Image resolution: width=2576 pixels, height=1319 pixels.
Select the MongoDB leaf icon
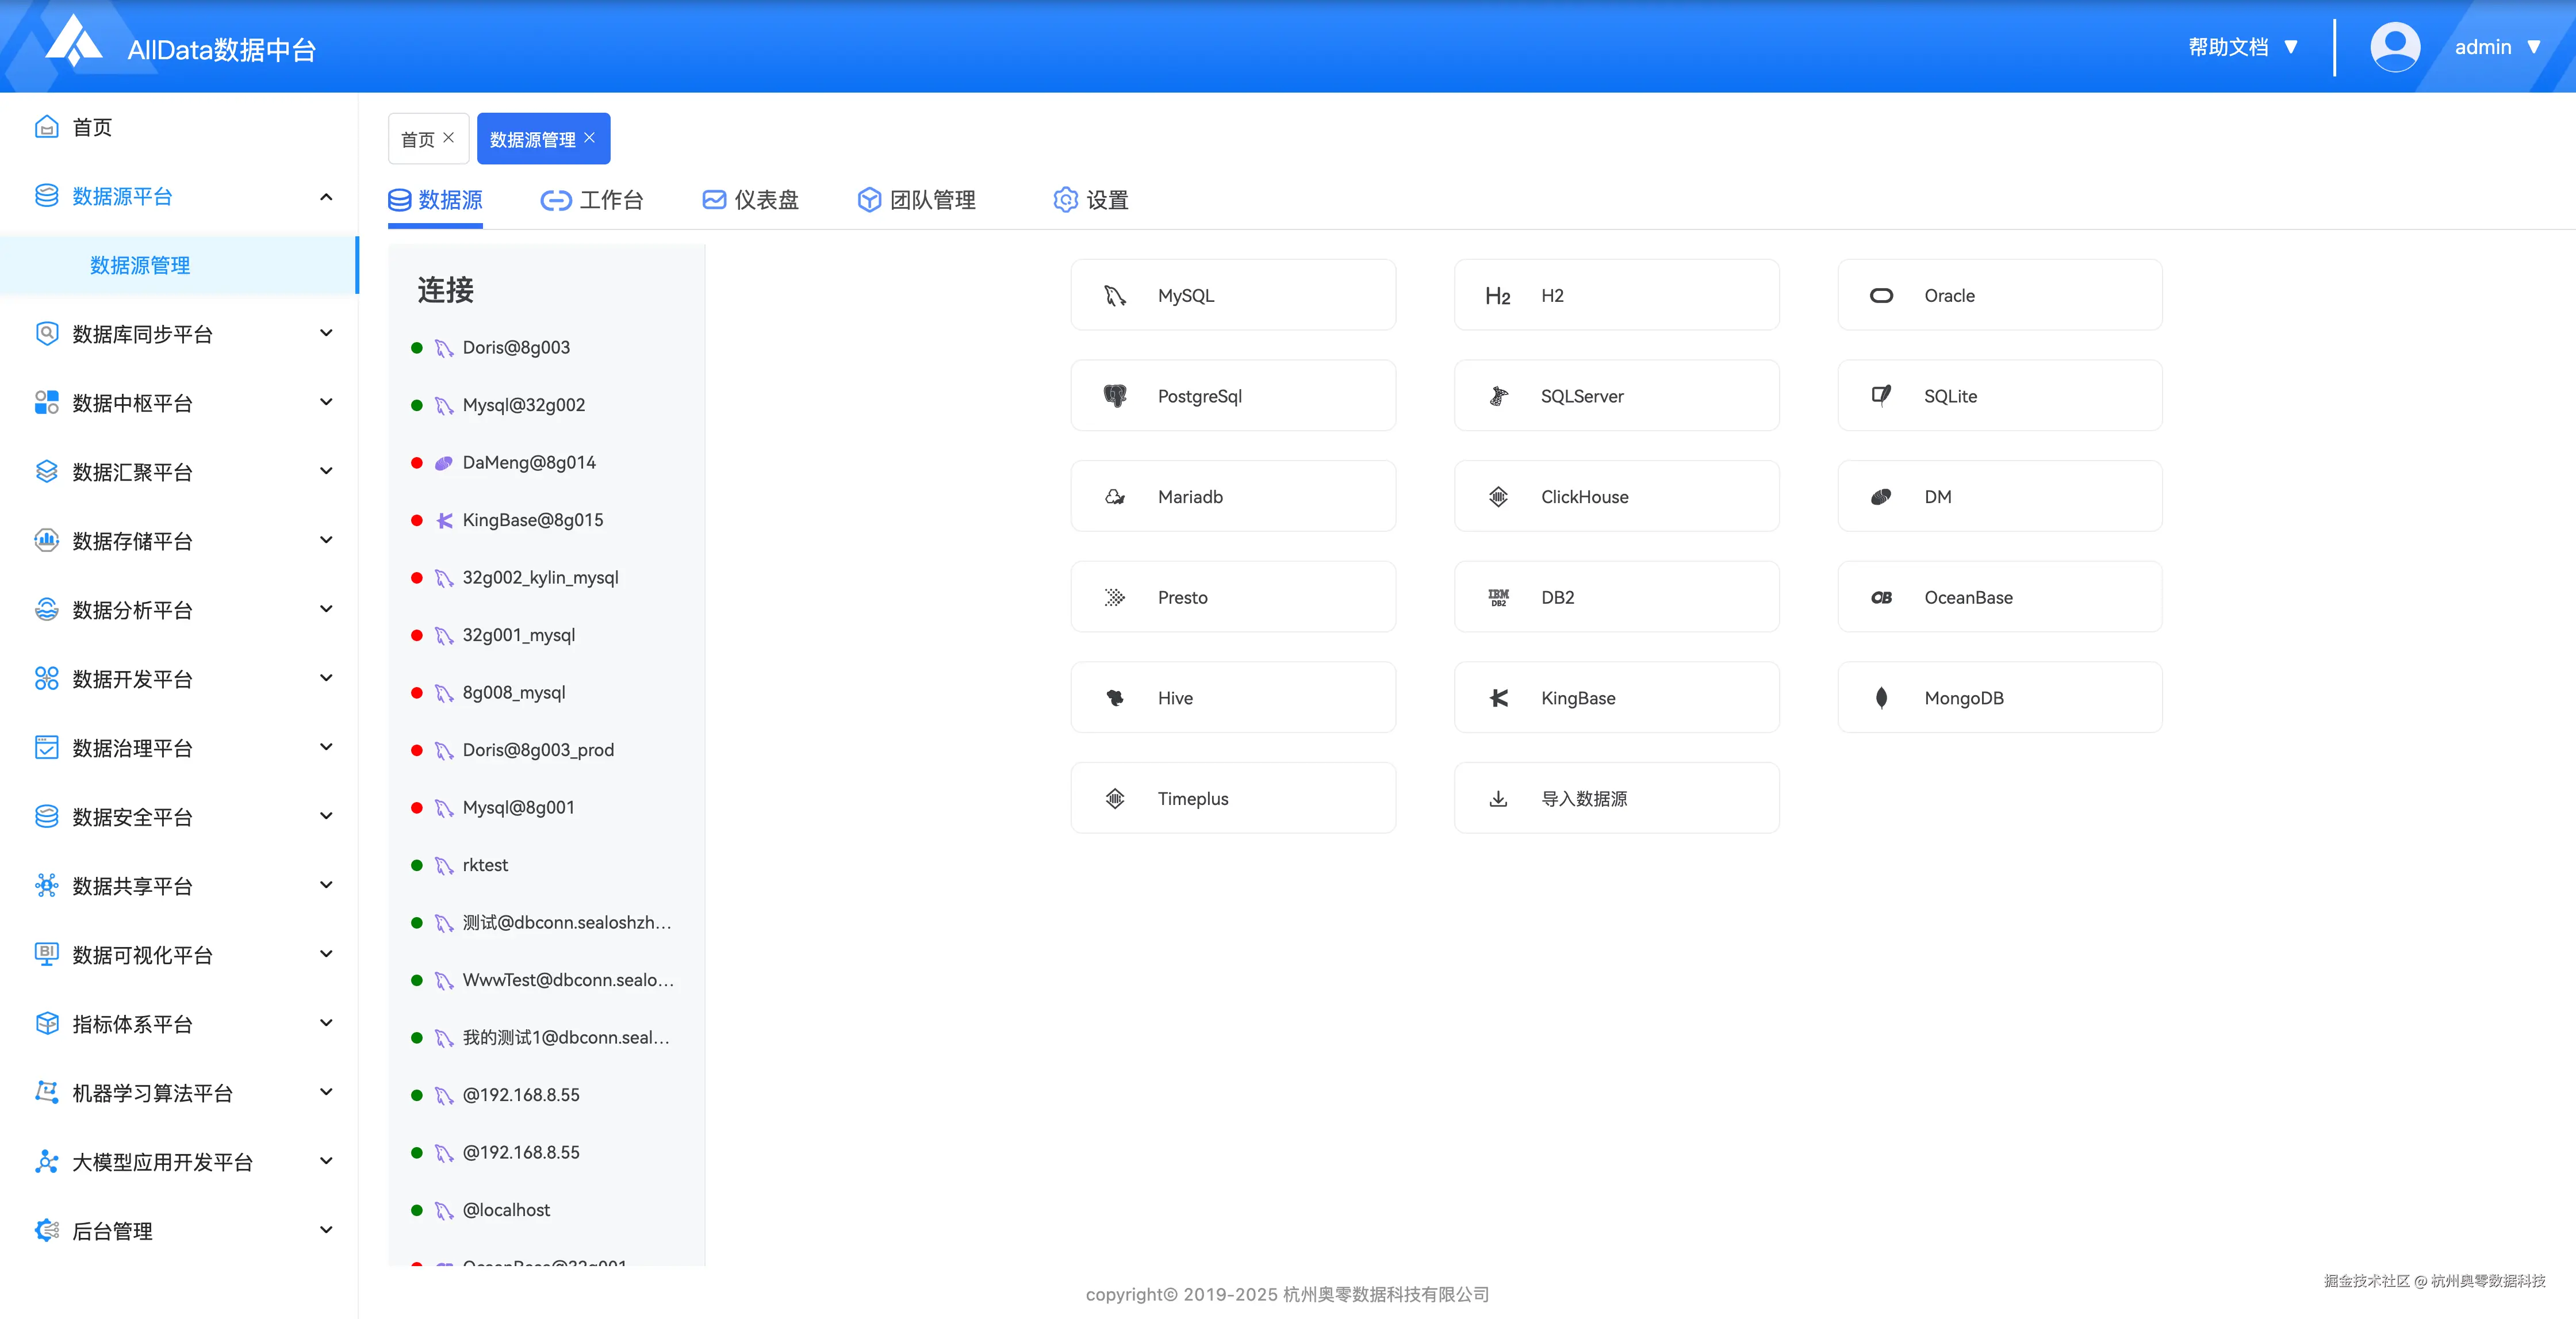coord(1881,698)
